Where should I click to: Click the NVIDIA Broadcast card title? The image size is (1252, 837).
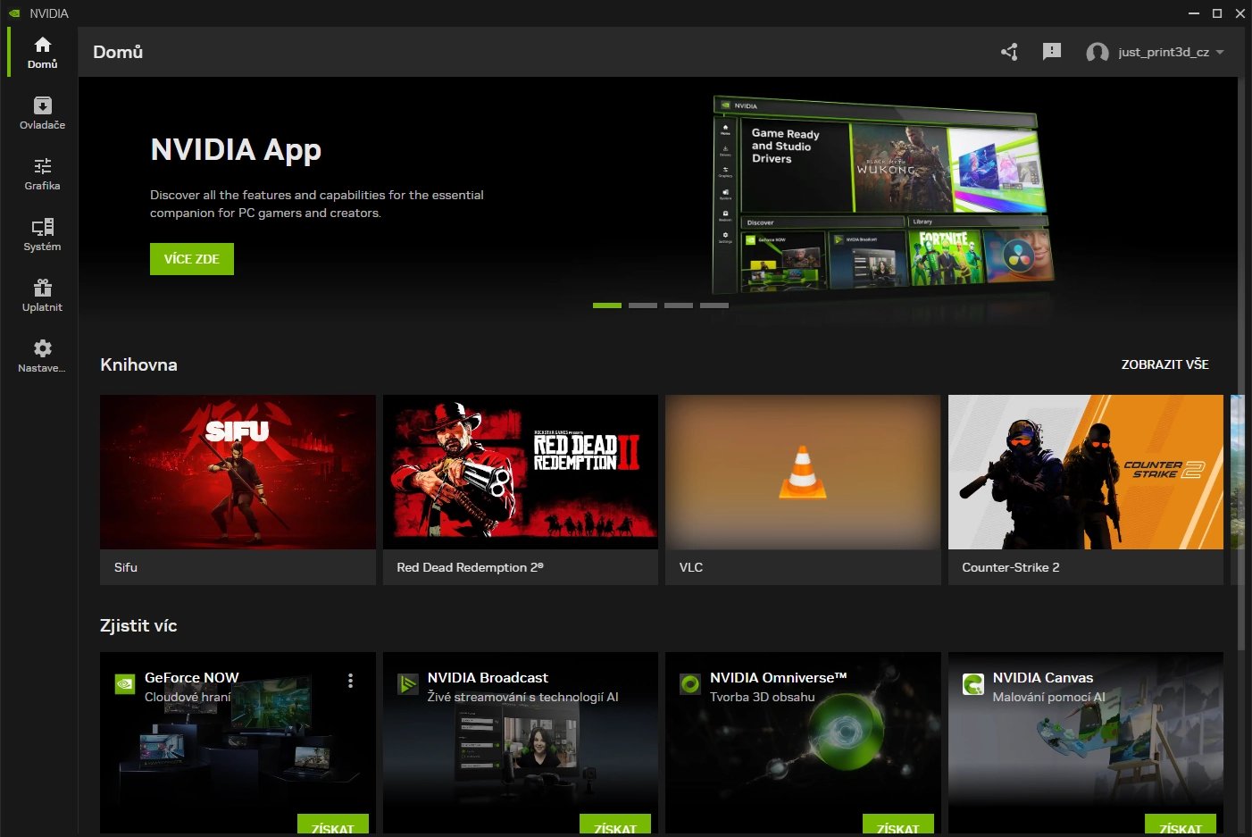coord(488,678)
